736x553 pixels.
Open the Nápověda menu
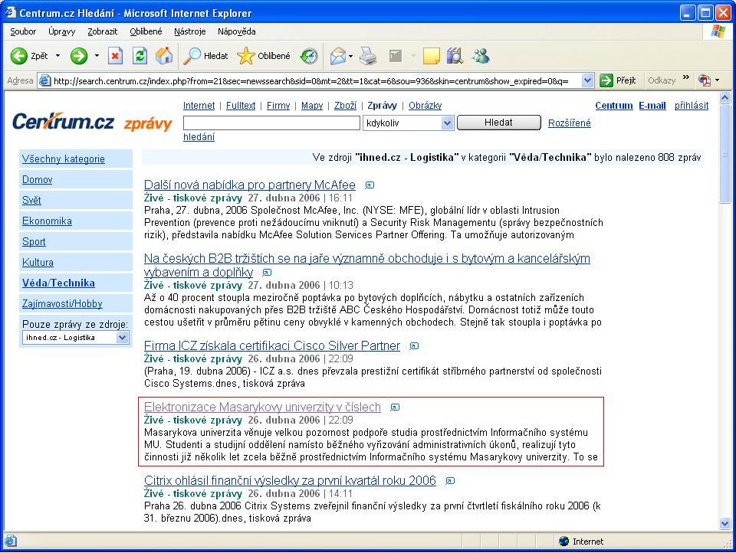click(237, 31)
